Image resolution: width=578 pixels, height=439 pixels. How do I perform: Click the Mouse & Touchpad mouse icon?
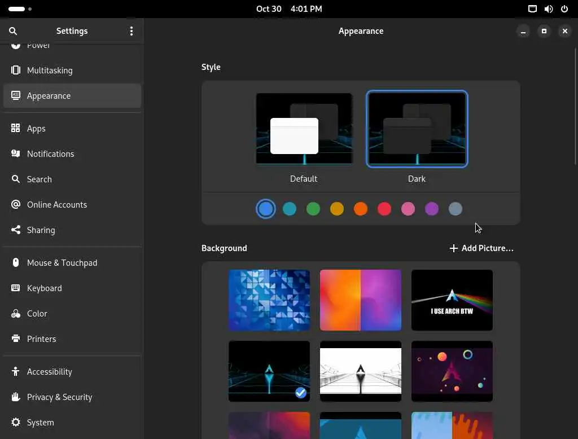pos(15,262)
